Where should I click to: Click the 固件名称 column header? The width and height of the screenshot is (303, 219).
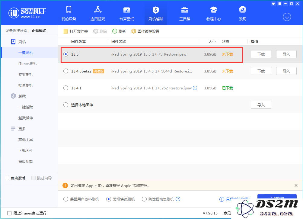coord(119,42)
